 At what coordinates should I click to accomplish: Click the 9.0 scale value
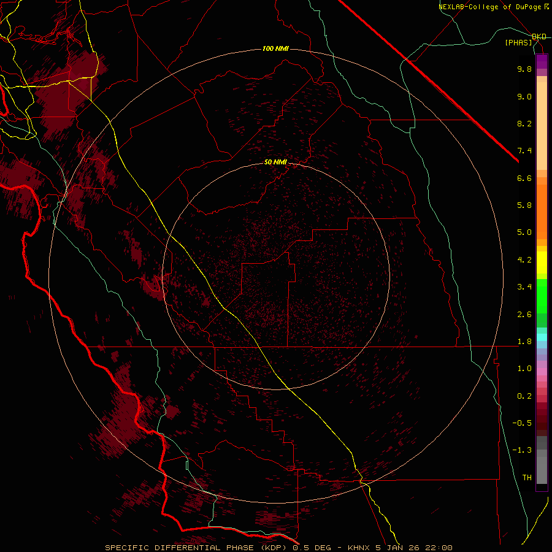[x=524, y=96]
